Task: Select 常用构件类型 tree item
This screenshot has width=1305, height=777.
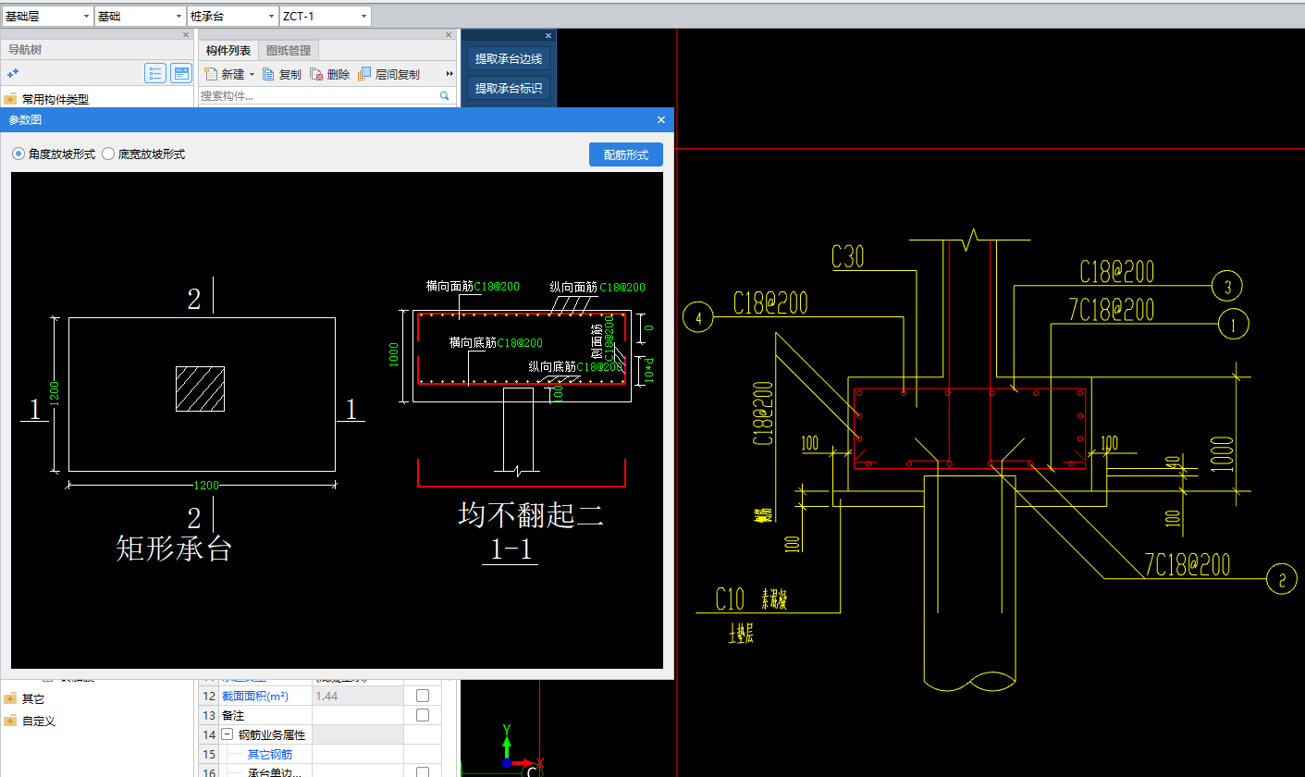Action: pyautogui.click(x=55, y=99)
